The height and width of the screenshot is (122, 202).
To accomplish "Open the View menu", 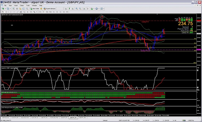I will (10, 5).
